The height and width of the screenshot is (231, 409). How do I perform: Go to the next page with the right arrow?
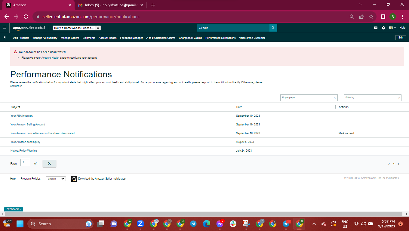point(399,164)
